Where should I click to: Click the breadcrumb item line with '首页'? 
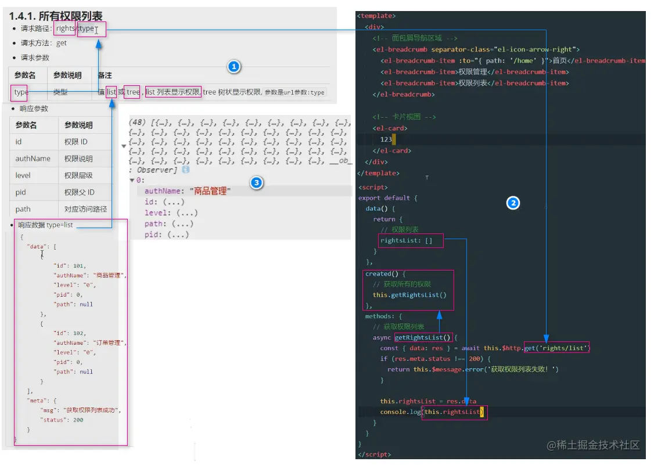[x=513, y=60]
